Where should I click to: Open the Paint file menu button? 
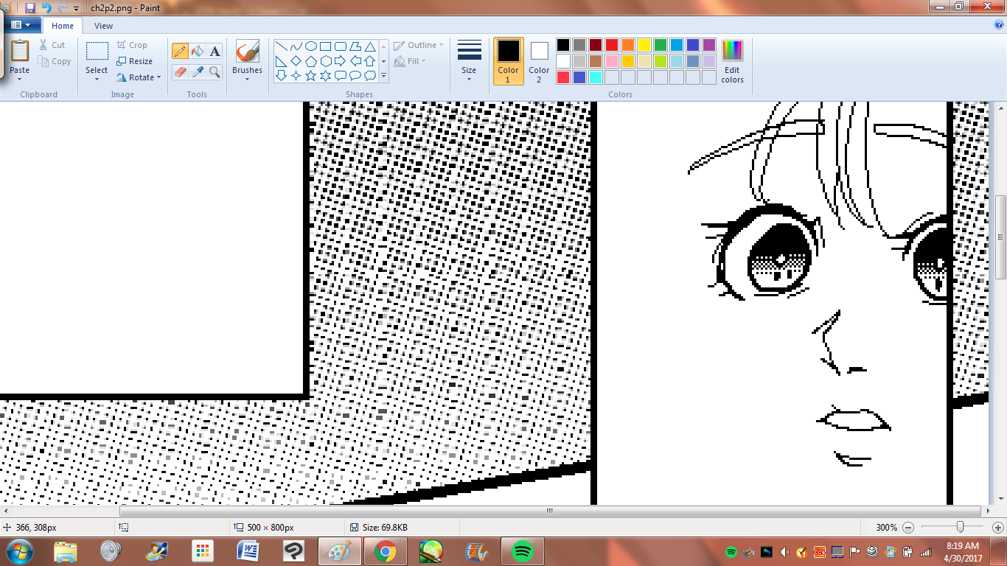click(x=21, y=25)
